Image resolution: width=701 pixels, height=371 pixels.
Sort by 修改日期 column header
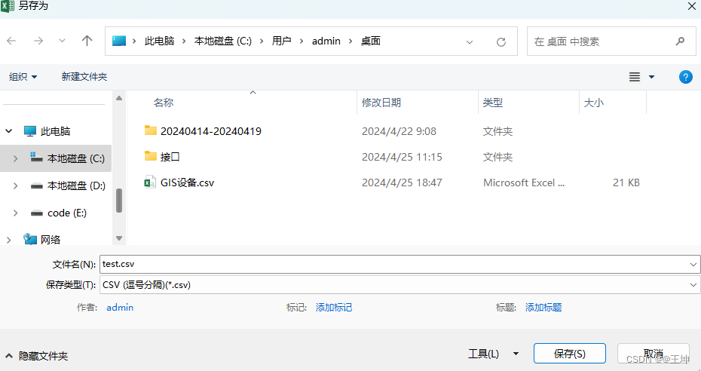[x=381, y=103]
